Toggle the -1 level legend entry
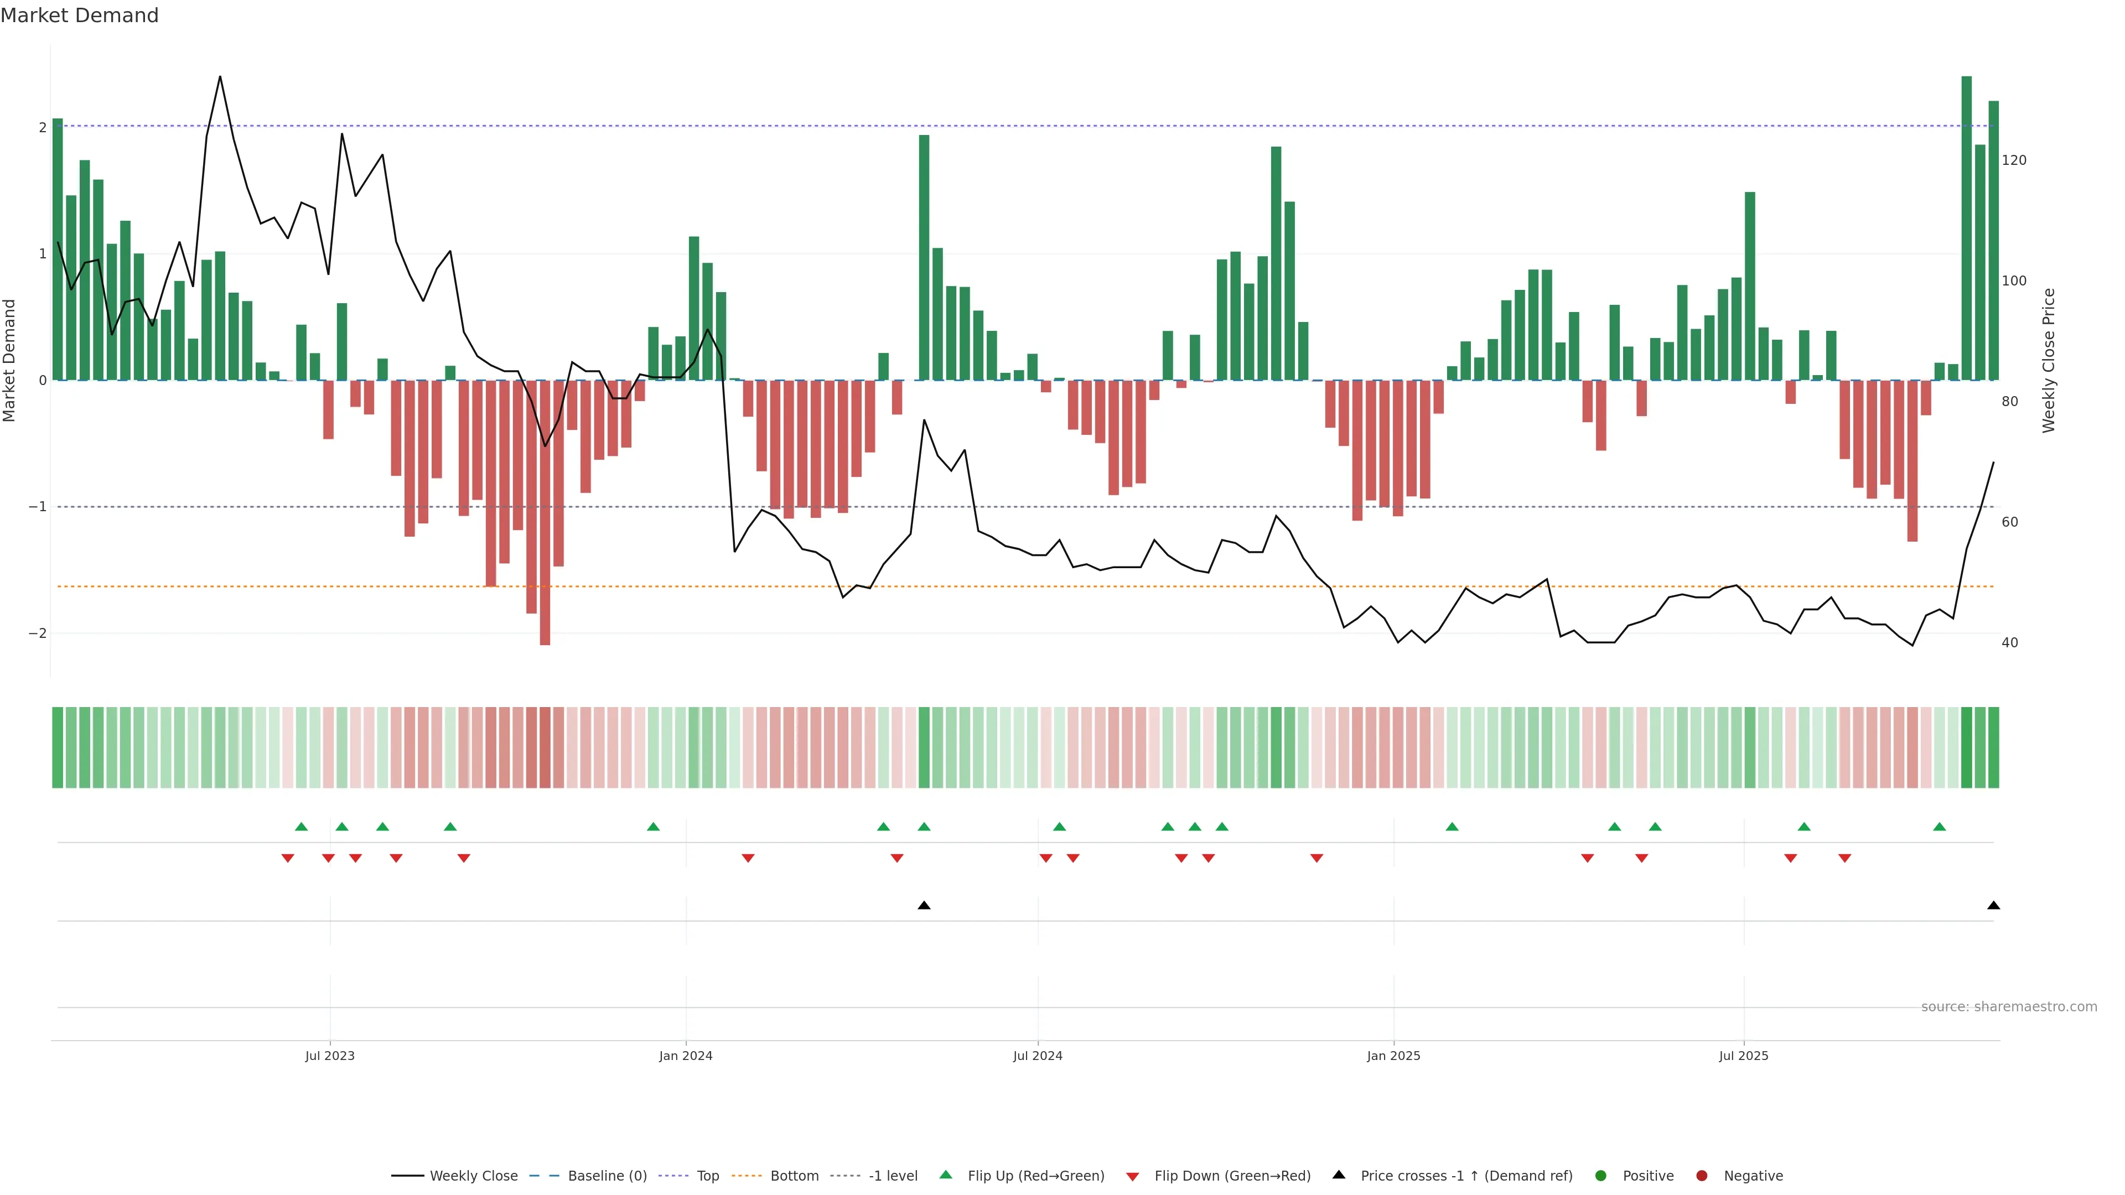Viewport: 2125px width, 1195px height. [x=893, y=1175]
